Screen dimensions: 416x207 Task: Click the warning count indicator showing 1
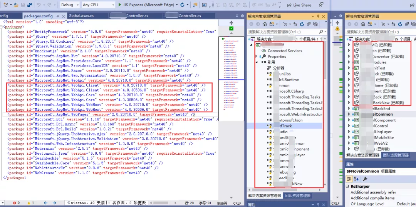30,203
